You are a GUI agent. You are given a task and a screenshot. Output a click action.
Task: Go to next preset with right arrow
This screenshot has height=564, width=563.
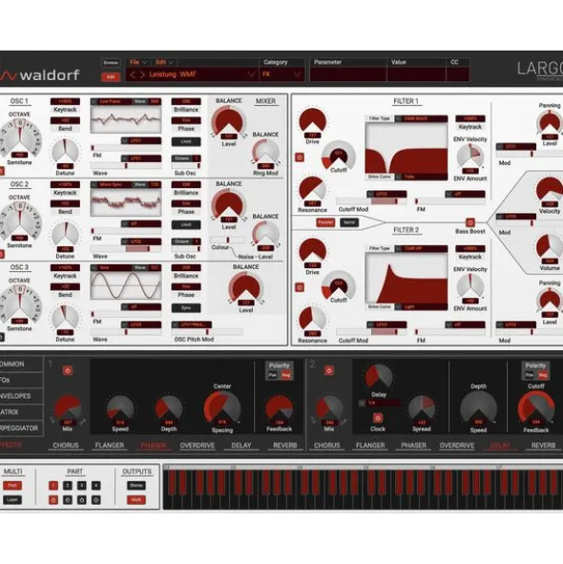[x=142, y=74]
